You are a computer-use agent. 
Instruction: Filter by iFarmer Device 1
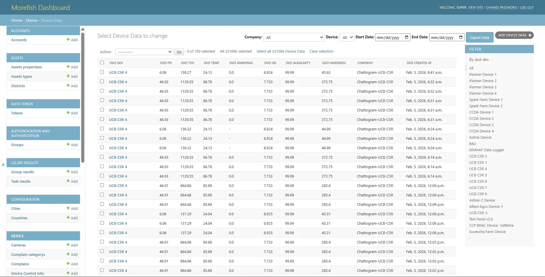pos(482,74)
